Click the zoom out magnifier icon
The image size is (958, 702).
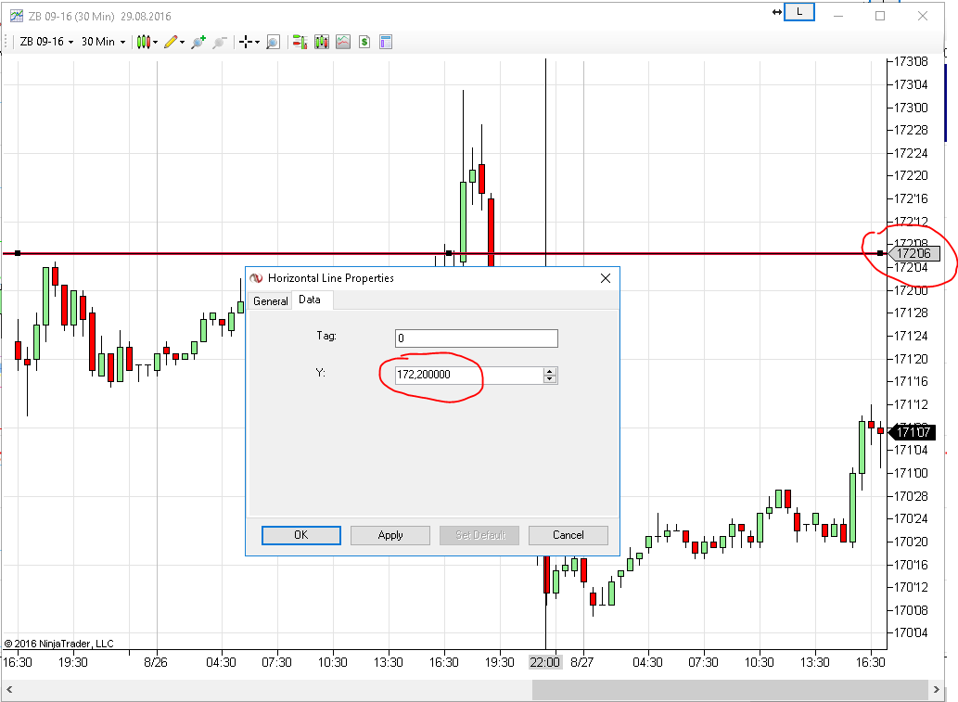pos(220,42)
